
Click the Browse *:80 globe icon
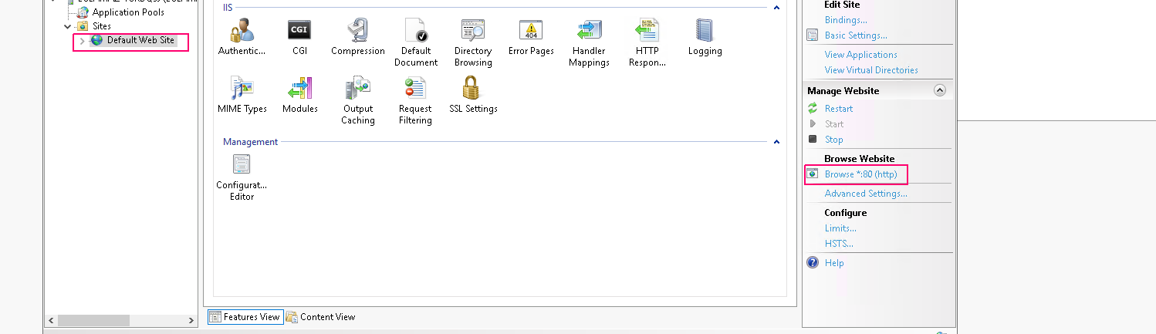(813, 174)
